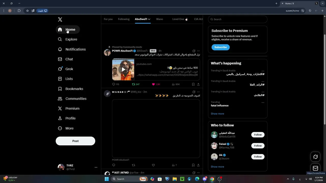Image resolution: width=326 pixels, height=183 pixels.
Task: Open Discord from the taskbar
Action: [205, 179]
